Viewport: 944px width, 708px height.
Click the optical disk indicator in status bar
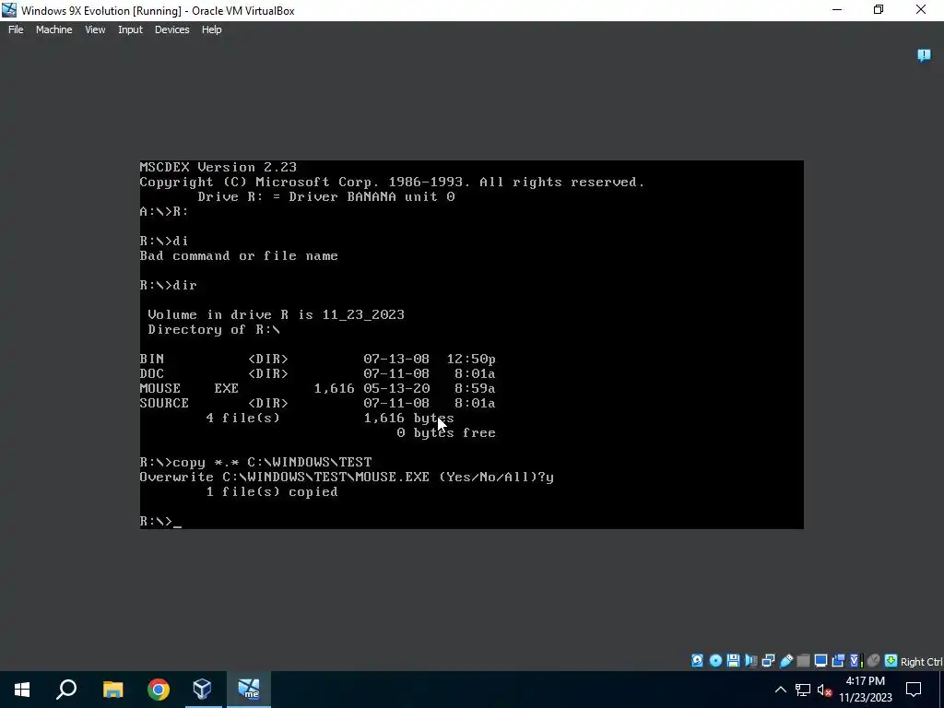715,660
